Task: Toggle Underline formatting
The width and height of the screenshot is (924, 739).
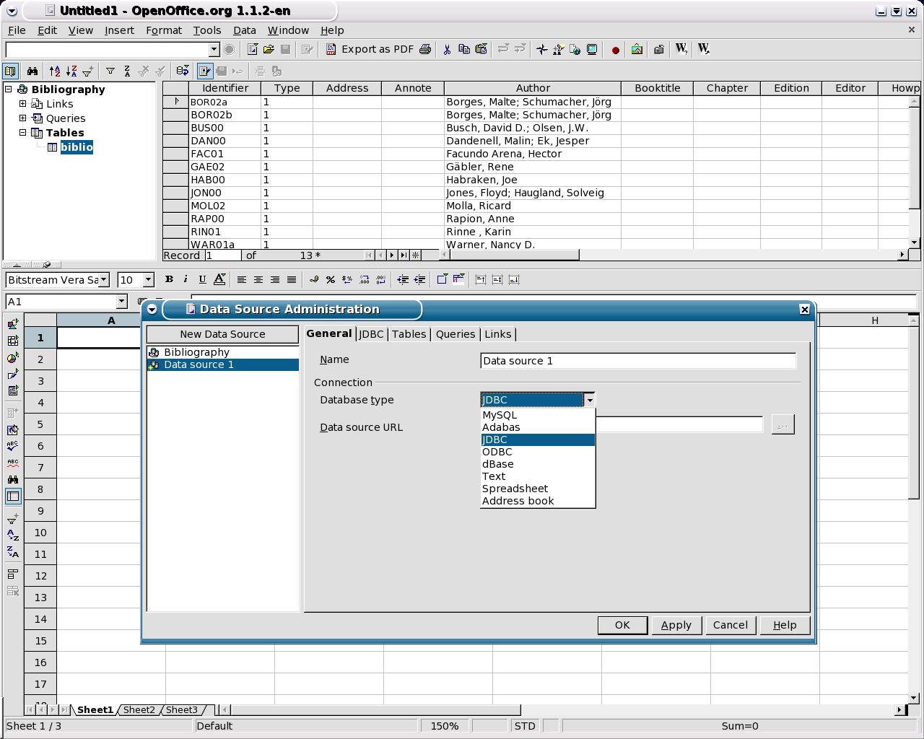Action: 202,279
